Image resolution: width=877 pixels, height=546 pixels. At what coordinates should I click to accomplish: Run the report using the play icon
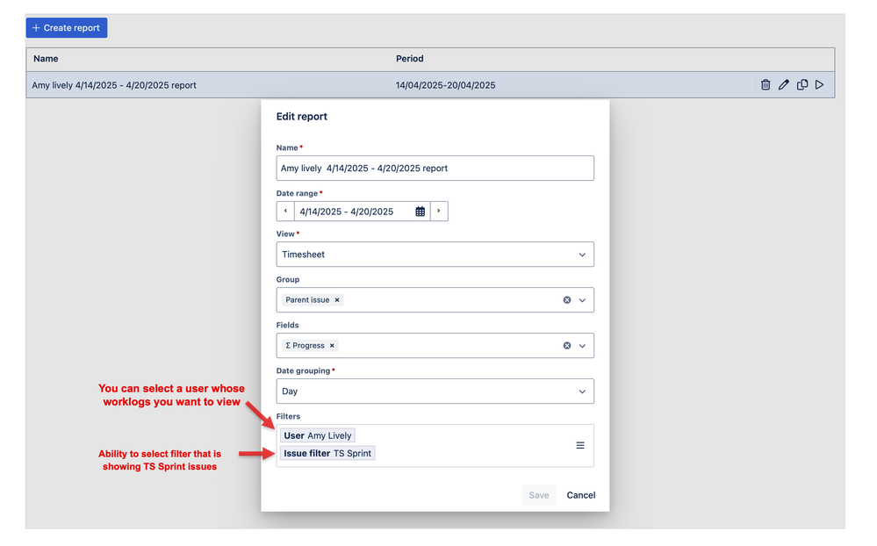(819, 84)
